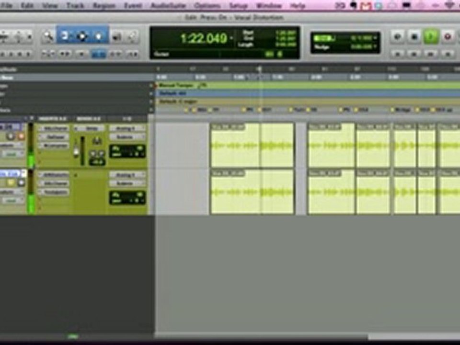Open top track's input path selector
Viewport: 460px width, 345px height.
click(x=127, y=128)
